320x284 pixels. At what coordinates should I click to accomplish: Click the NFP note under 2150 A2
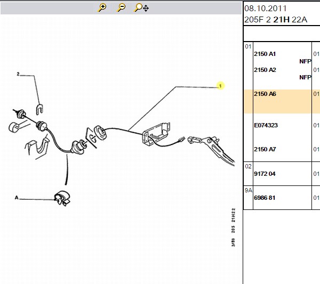click(305, 77)
